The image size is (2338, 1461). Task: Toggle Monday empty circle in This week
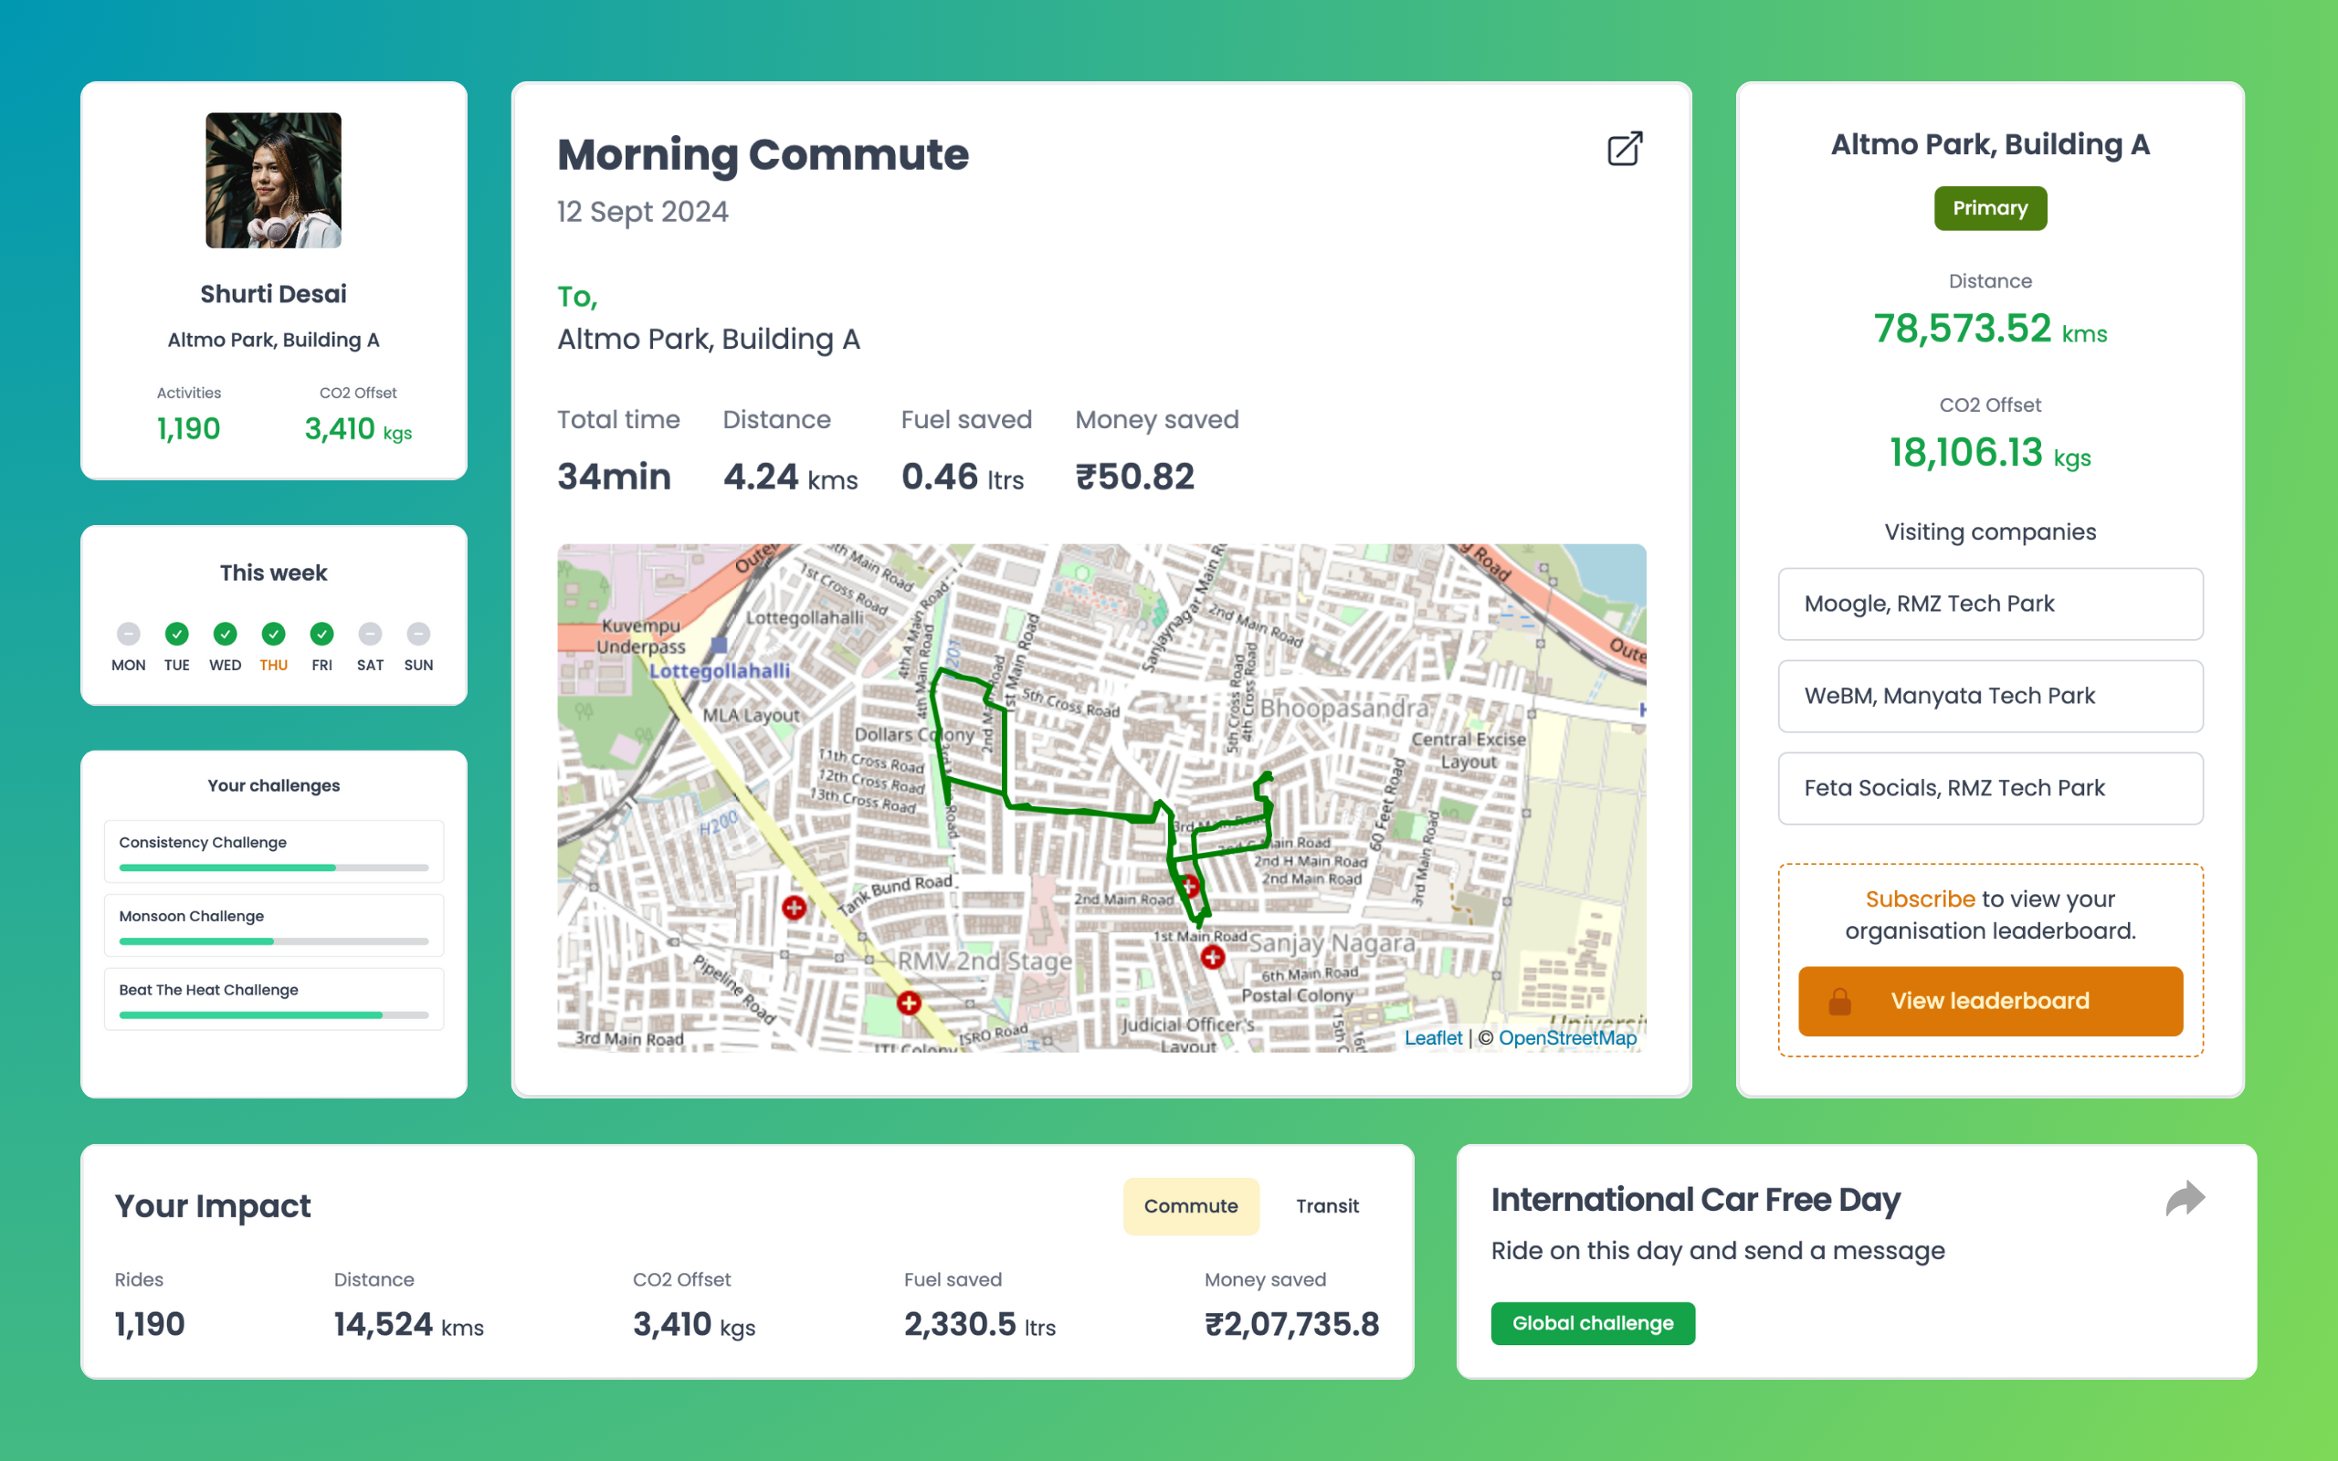coord(129,634)
